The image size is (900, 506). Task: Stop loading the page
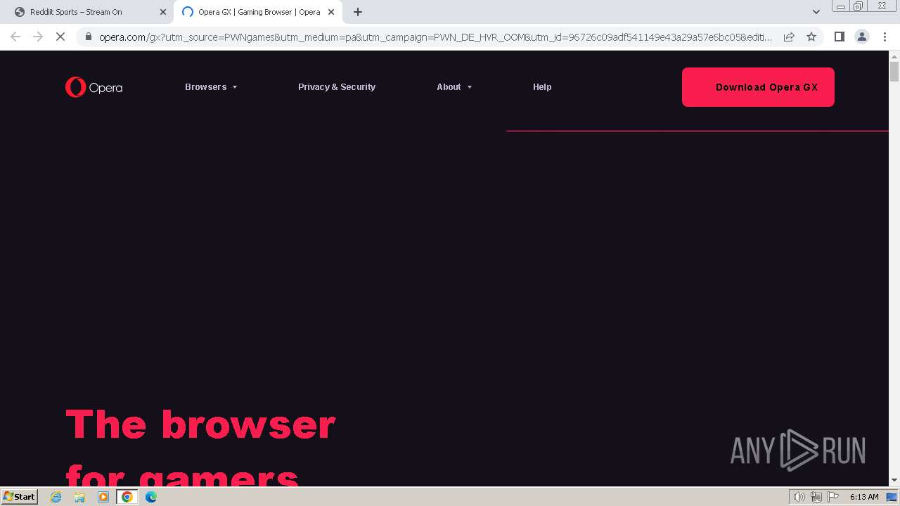click(60, 37)
